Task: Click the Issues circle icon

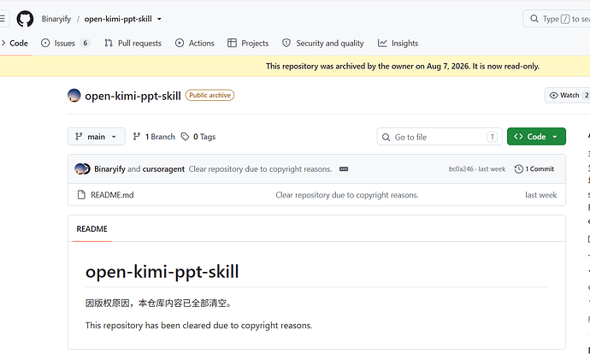Action: point(45,43)
